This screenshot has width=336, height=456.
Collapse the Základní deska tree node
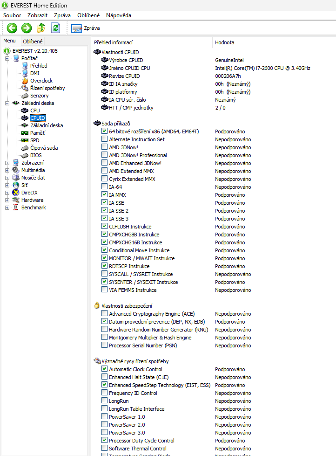(7, 103)
